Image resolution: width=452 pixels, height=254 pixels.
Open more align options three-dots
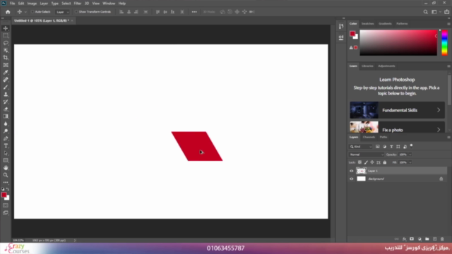(194, 12)
